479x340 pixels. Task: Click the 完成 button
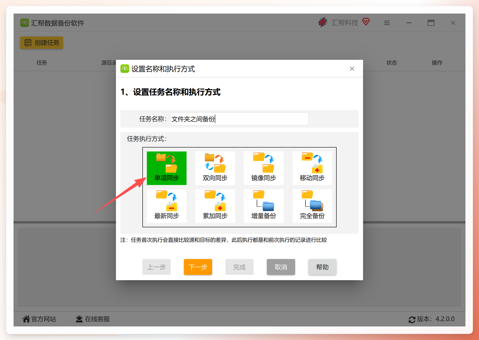coord(239,267)
